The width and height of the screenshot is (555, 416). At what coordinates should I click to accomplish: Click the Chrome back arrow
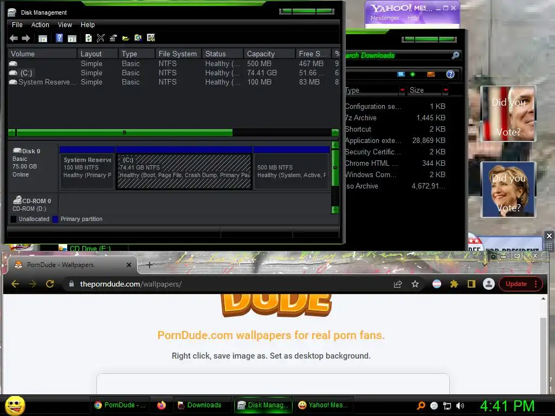(x=15, y=284)
